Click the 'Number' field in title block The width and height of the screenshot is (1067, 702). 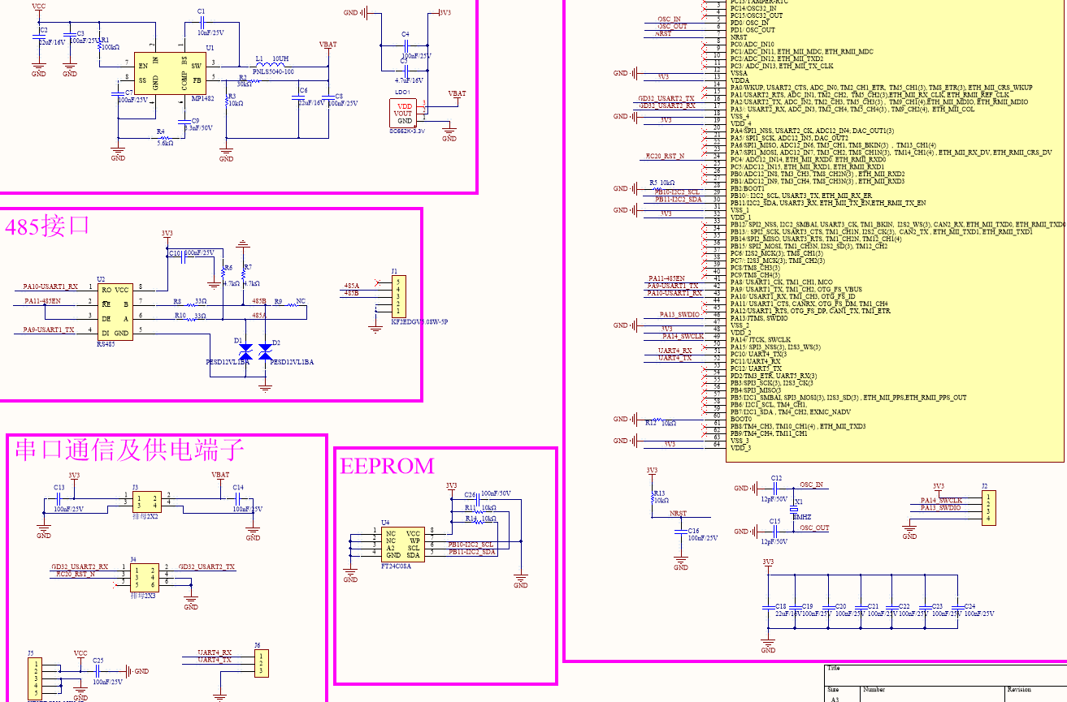click(874, 690)
